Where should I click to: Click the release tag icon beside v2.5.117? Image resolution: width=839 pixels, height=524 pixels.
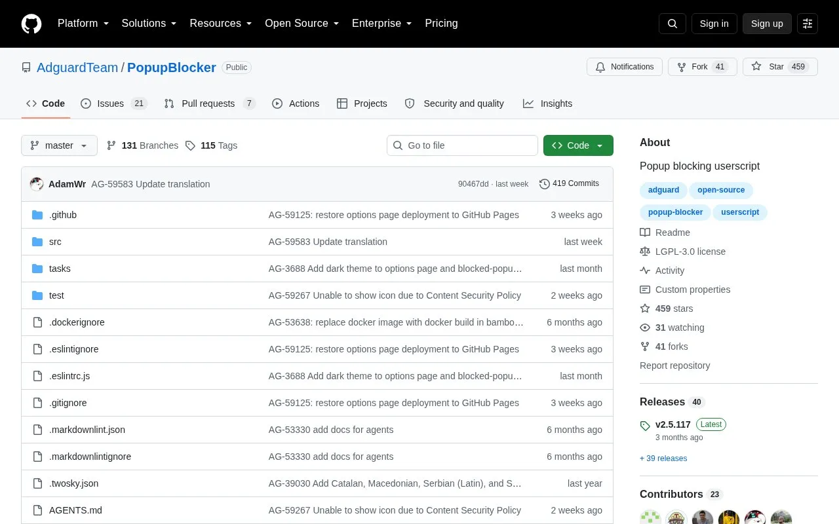(645, 425)
